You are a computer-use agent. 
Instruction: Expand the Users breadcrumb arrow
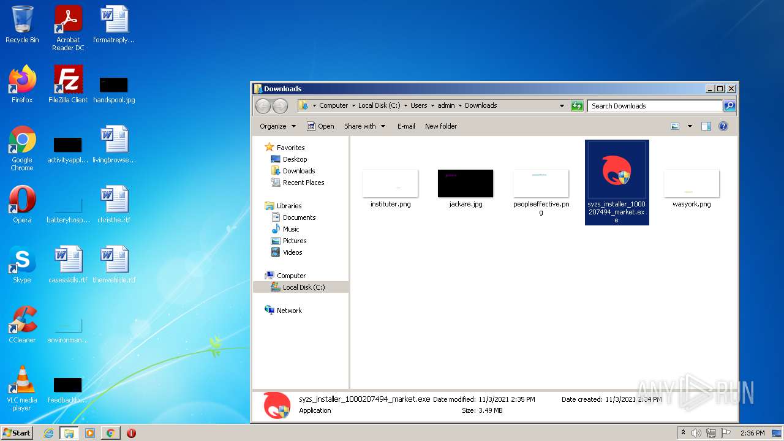tap(432, 105)
